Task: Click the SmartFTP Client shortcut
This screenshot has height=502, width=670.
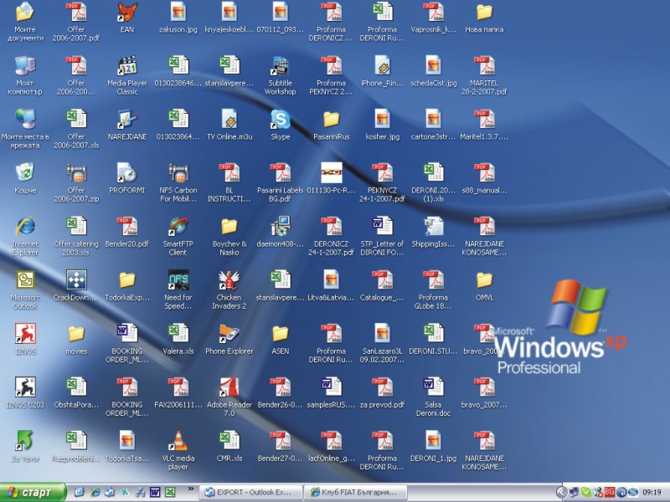Action: coord(178,227)
